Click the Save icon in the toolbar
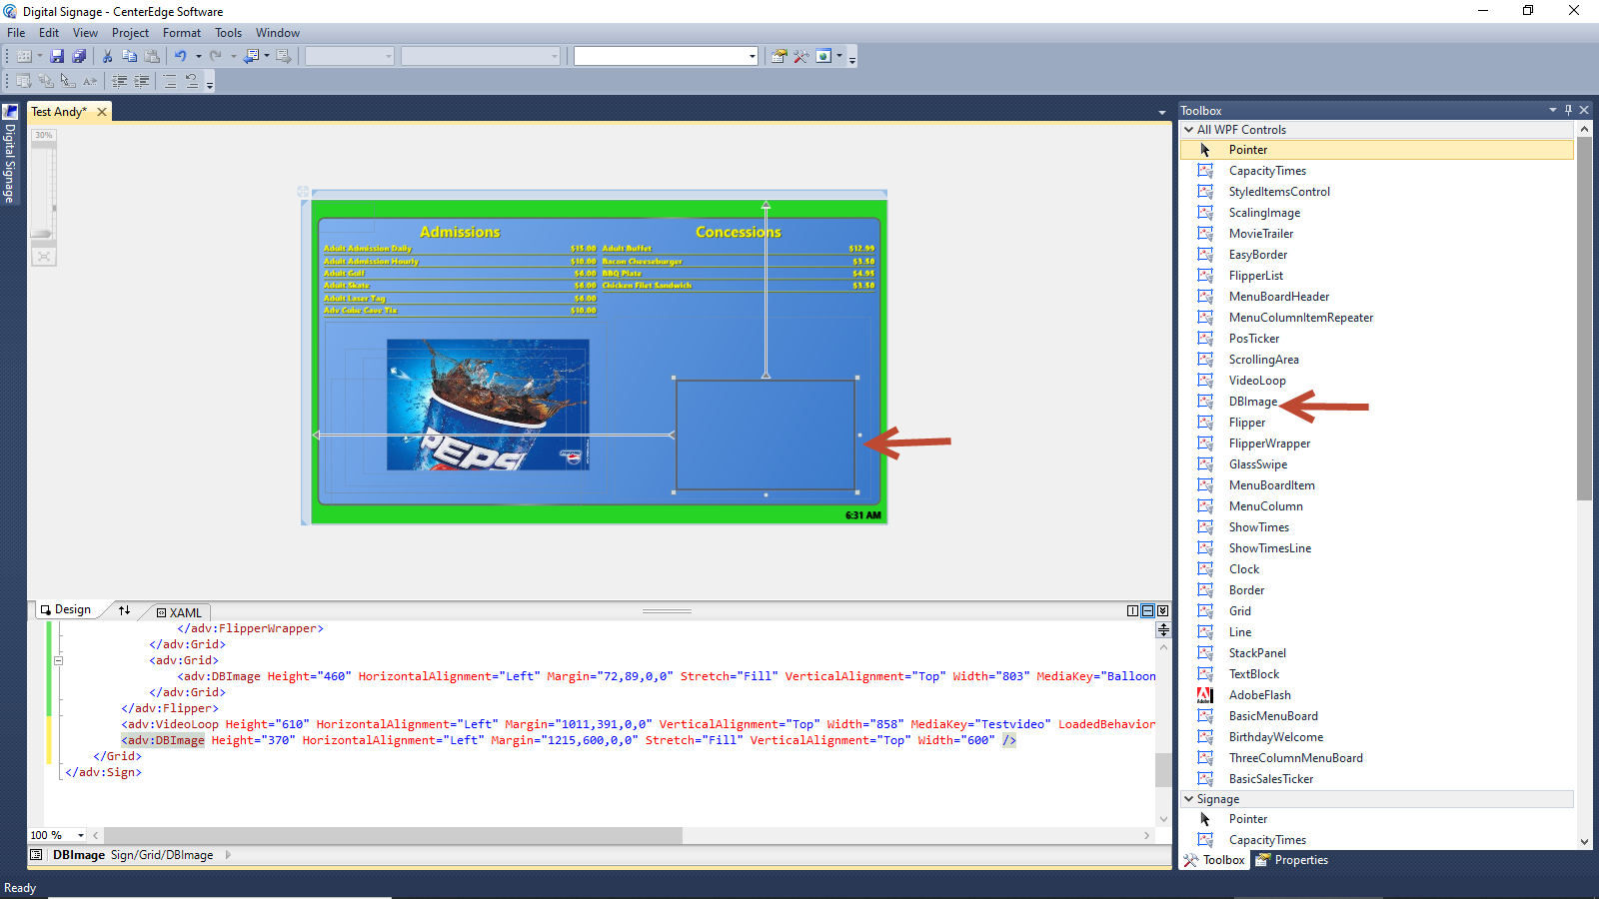The height and width of the screenshot is (899, 1599). [x=57, y=57]
